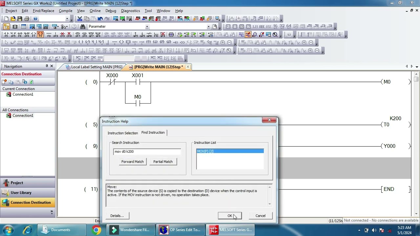Viewport: 420px width, 236px height.
Task: Click the ladder editor vertical scrollbar
Action: [x=416, y=144]
